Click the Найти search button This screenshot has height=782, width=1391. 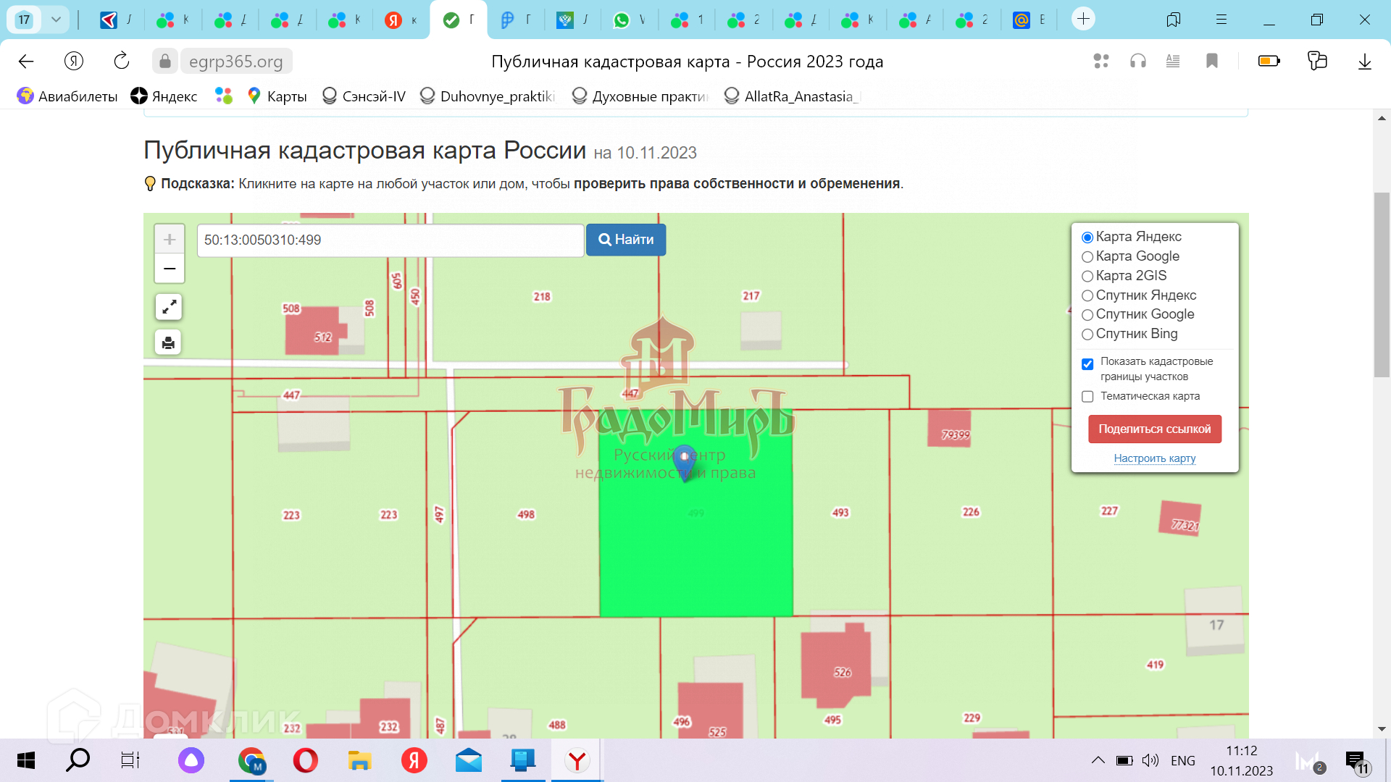626,240
